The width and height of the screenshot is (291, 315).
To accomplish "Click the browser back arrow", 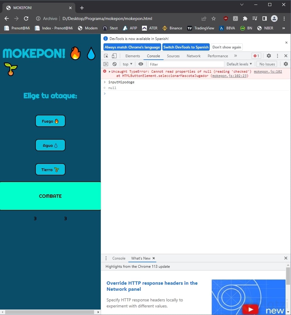I will [7, 18].
